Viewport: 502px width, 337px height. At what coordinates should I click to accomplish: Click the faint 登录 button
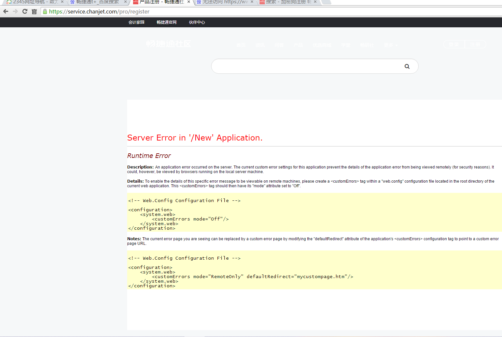click(x=454, y=44)
